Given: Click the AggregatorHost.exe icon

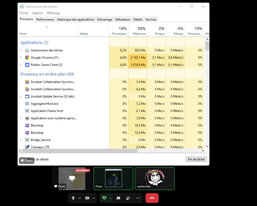Looking at the screenshot, I should [27, 104].
